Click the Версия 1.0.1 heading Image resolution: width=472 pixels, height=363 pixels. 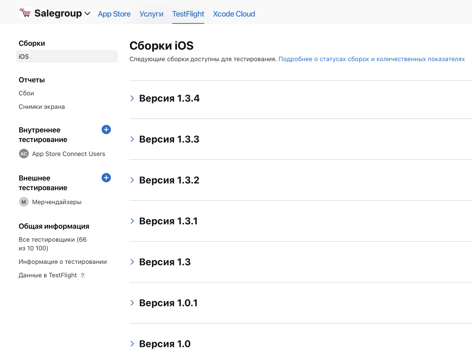coord(168,303)
